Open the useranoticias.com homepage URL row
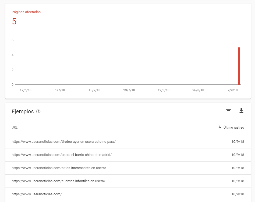Image resolution: width=255 pixels, height=202 pixels. coord(128,194)
